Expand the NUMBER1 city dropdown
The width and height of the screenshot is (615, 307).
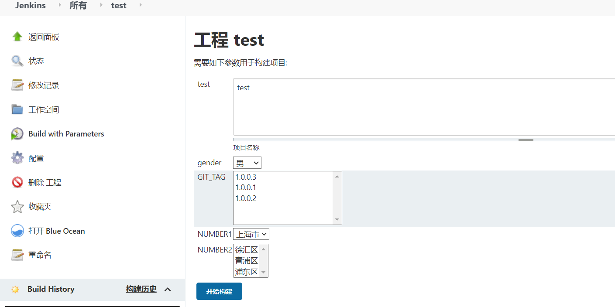pos(251,234)
